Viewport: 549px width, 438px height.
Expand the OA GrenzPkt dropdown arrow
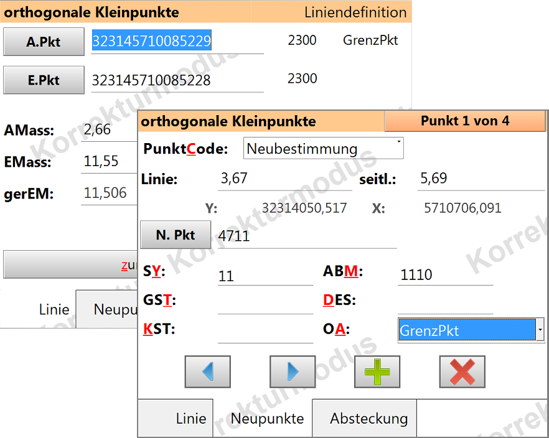coord(540,330)
